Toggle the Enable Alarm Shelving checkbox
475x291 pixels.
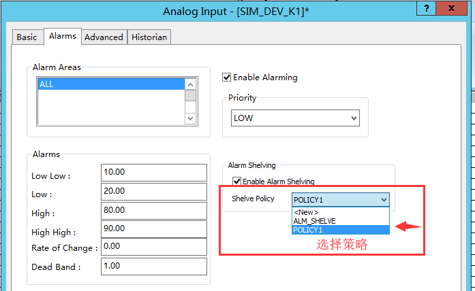point(237,182)
